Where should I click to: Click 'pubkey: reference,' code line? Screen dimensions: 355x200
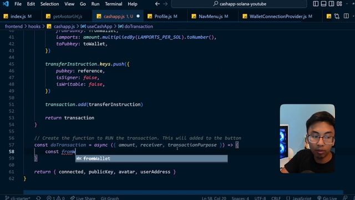(x=80, y=71)
